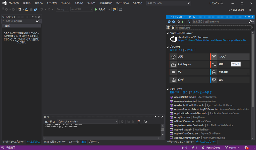
Task: Select AccordNetDemo.sln in solution list
Action: tap(185, 97)
